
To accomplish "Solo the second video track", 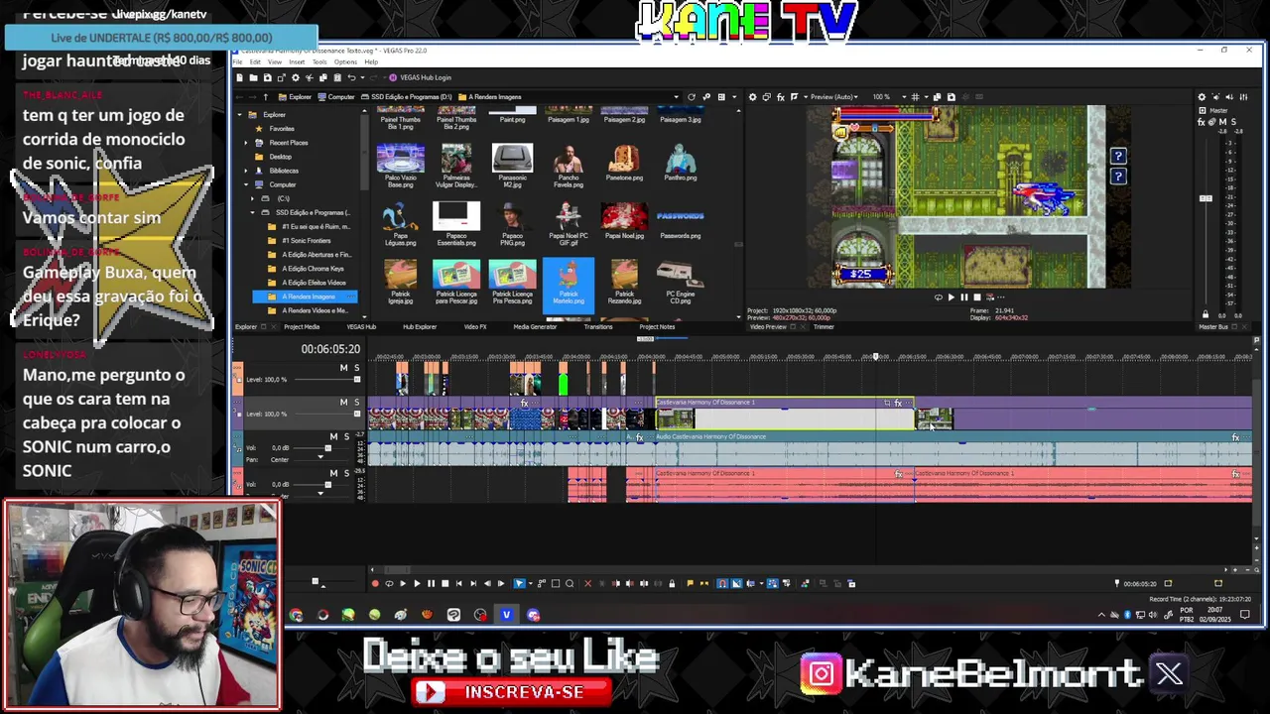I will coord(357,402).
